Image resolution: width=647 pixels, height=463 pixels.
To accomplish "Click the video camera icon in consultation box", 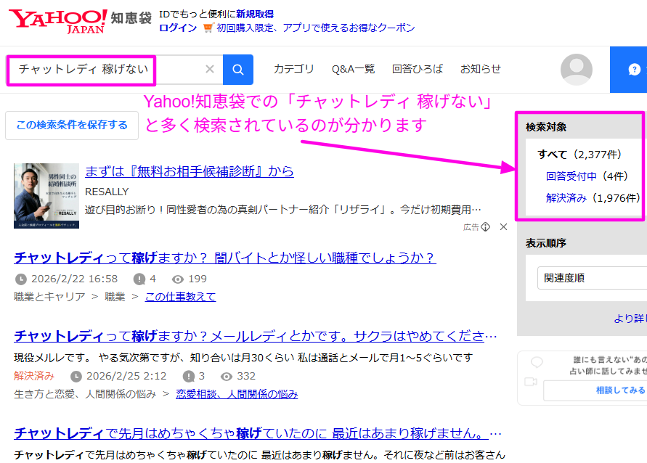I will 531,382.
